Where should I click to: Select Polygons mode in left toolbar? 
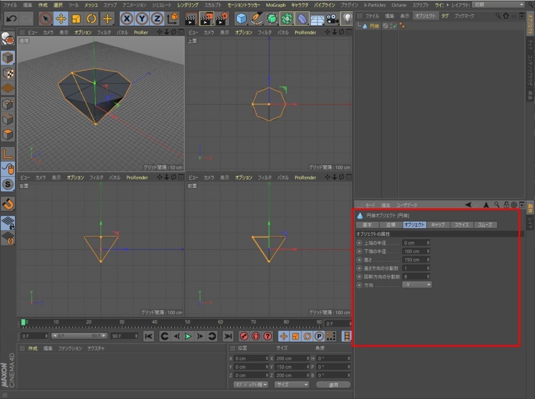point(7,135)
